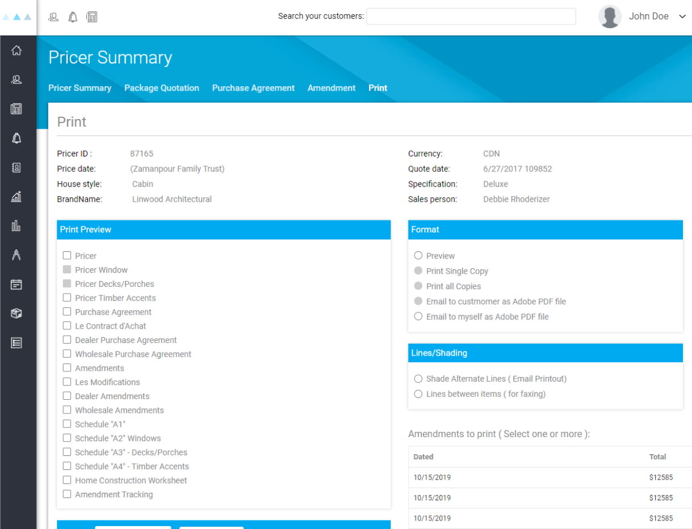Open the growth chart icon in sidebar
The width and height of the screenshot is (692, 529).
[16, 197]
